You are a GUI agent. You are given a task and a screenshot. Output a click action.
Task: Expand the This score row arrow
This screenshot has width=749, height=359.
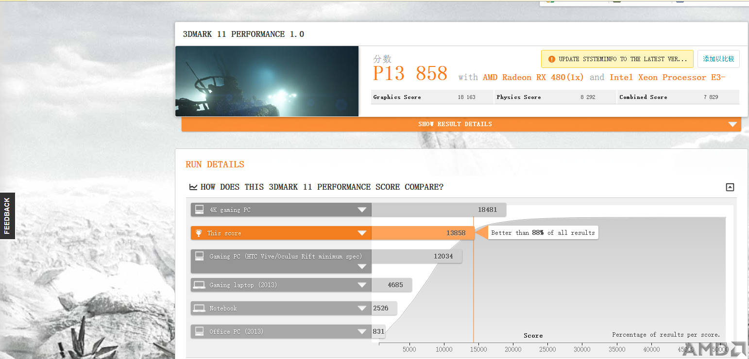[362, 233]
